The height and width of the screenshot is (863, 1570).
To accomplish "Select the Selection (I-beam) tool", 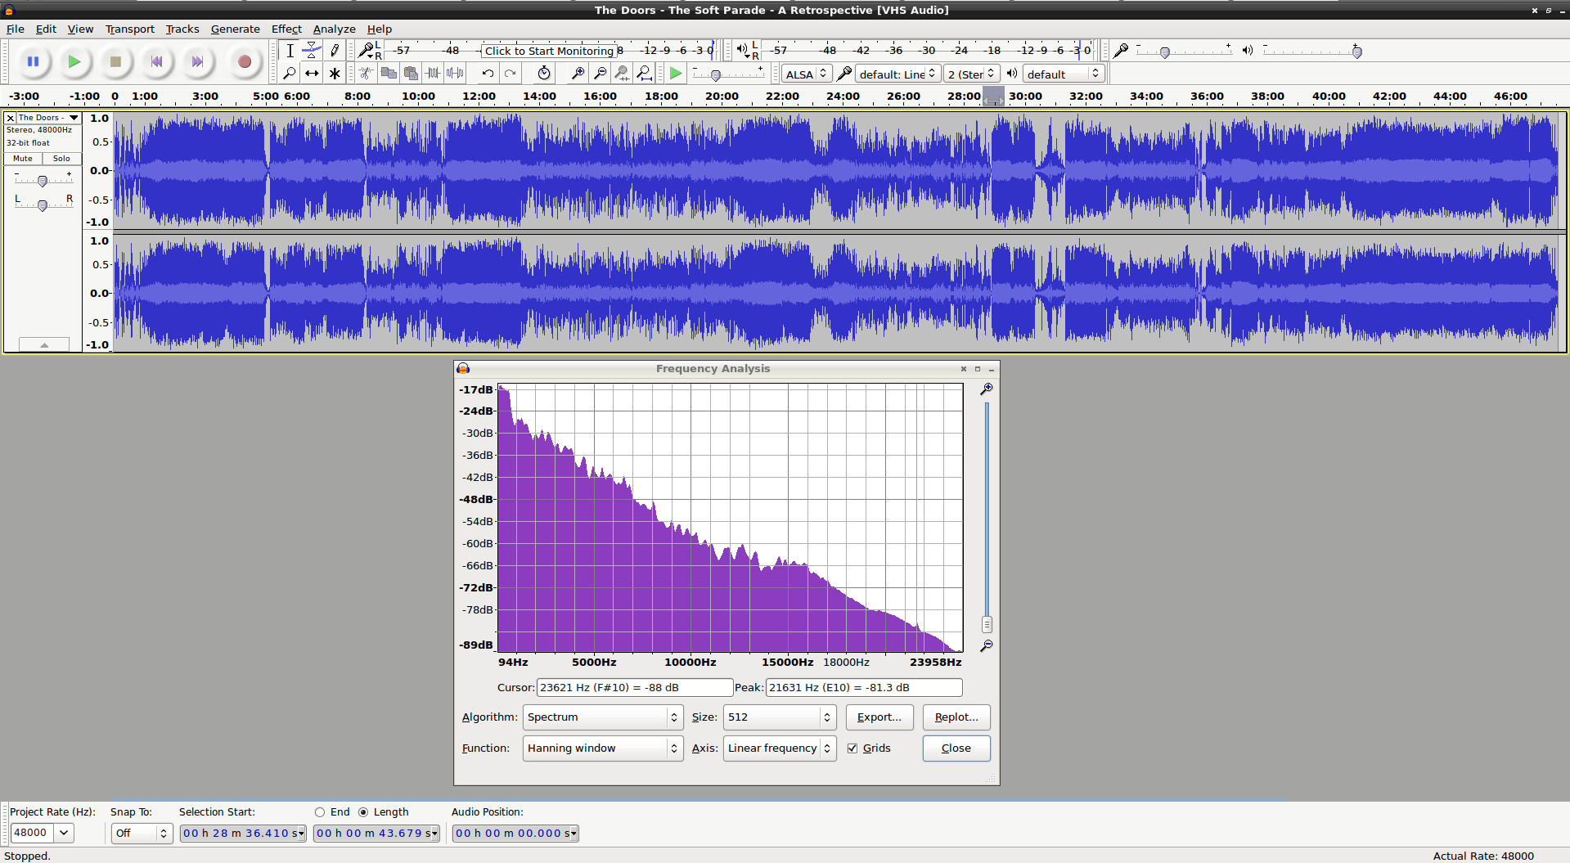I will [x=290, y=51].
